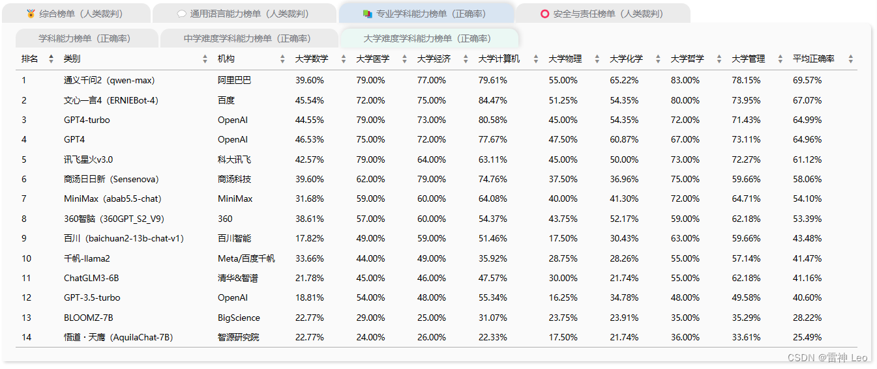Click the 平均正确率 column header label
This screenshot has height=369, width=877.
[x=814, y=59]
